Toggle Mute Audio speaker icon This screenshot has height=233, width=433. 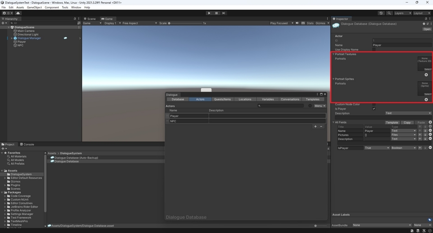click(297, 23)
